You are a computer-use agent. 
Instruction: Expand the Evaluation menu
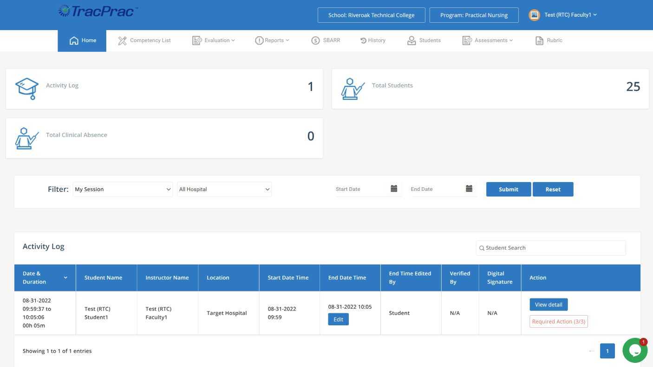[214, 40]
